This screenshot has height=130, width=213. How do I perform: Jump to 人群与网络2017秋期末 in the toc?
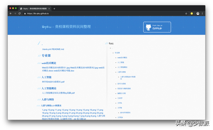click(128, 78)
